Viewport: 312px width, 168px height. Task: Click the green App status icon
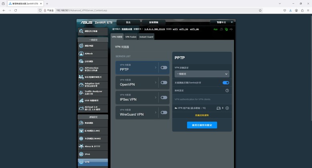click(x=216, y=29)
